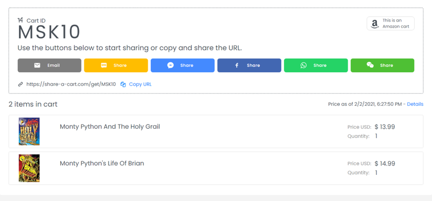Click the Email share button

(49, 65)
